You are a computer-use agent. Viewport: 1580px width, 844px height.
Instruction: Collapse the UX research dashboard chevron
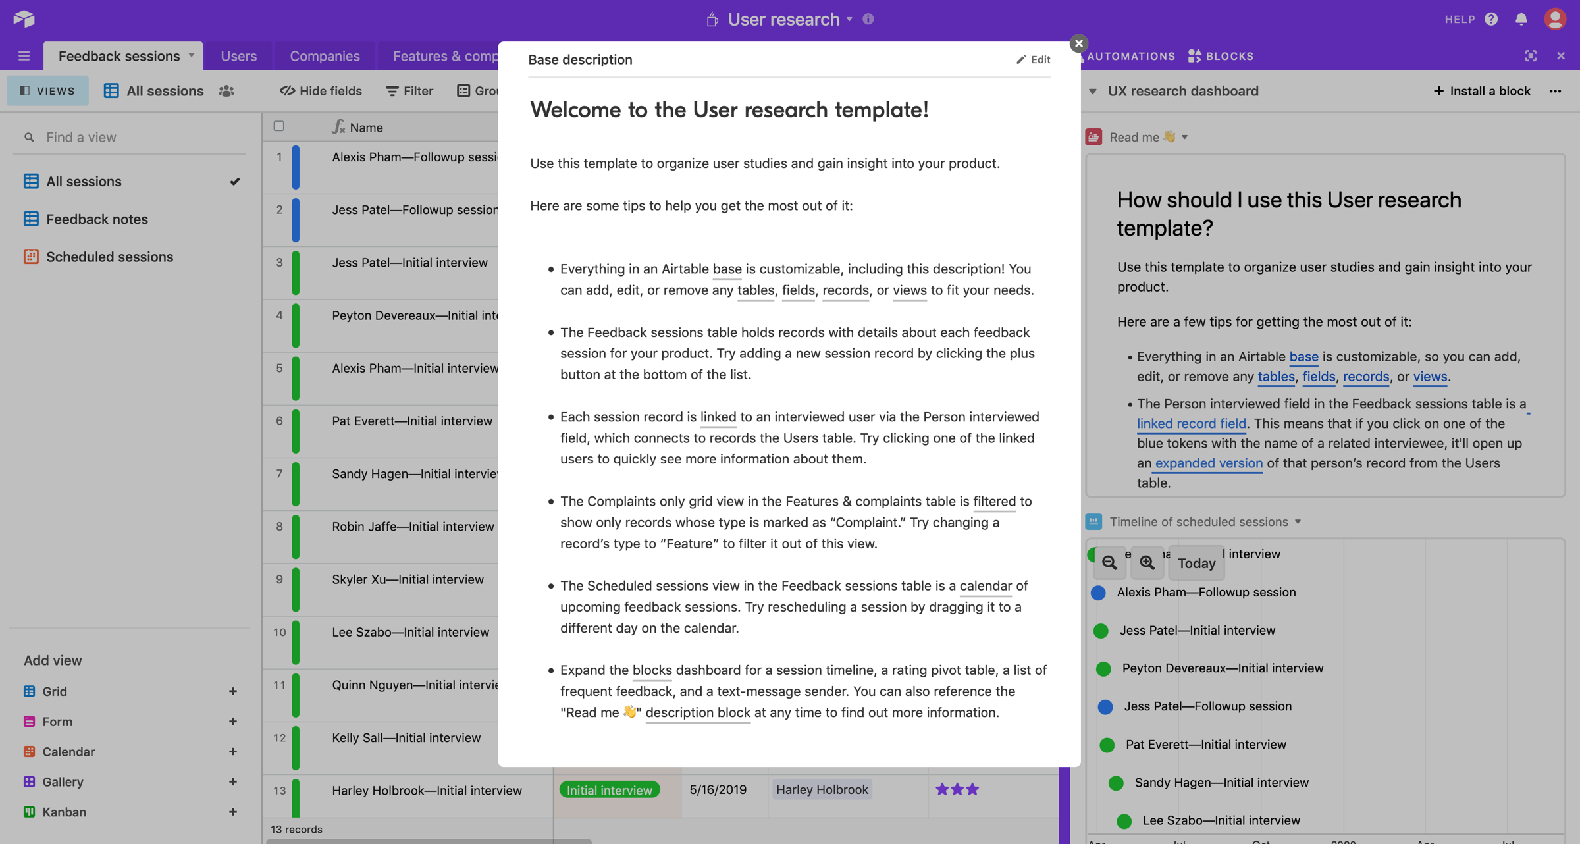pos(1093,91)
